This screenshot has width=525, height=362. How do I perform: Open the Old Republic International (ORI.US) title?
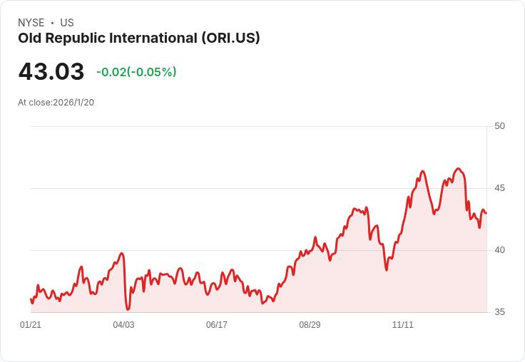[139, 38]
